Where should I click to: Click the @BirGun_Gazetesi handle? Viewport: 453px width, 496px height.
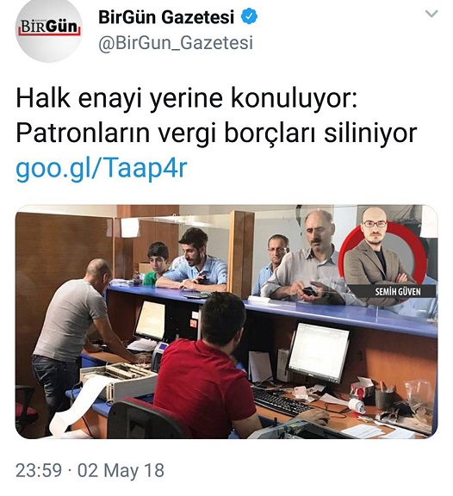[176, 42]
